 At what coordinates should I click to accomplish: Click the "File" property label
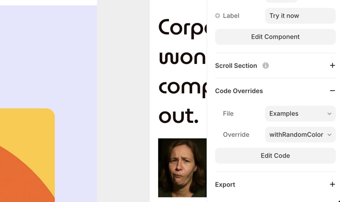(228, 114)
